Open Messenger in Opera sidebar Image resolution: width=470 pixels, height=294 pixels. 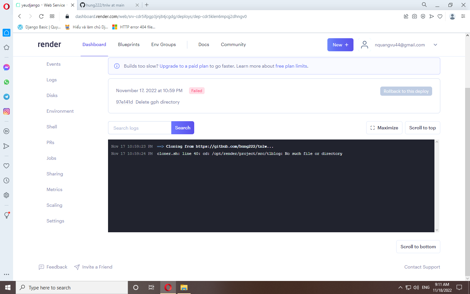click(7, 67)
